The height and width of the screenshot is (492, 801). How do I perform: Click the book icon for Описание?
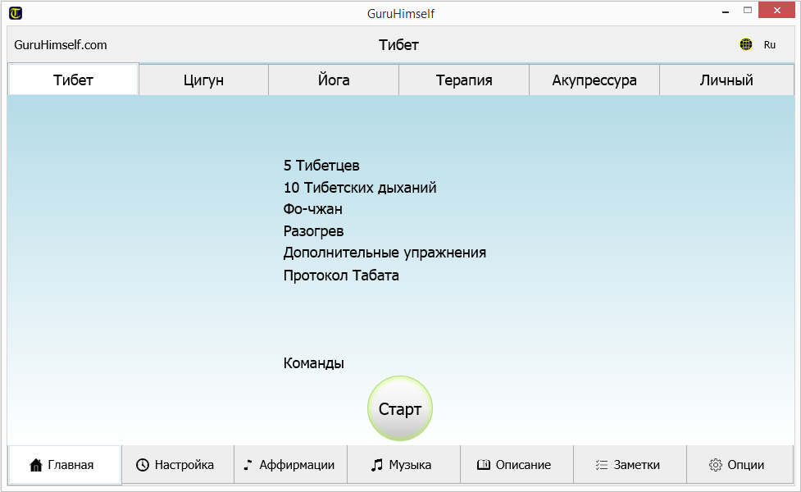click(484, 465)
